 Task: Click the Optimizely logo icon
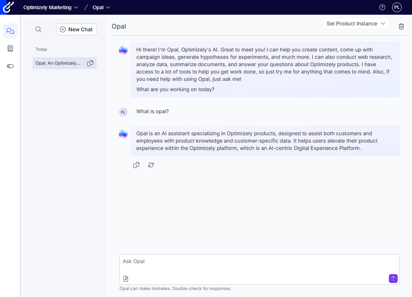[x=8, y=7]
